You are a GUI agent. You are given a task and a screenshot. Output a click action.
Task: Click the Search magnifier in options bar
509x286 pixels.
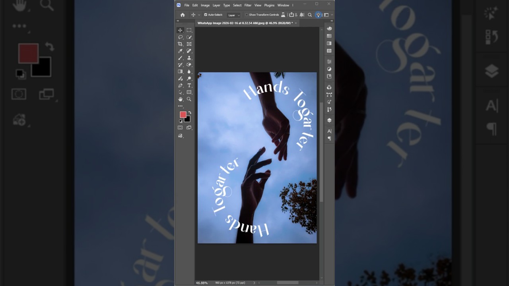coord(310,15)
